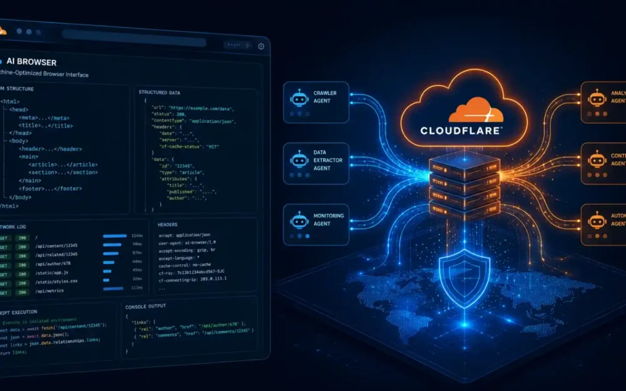The height and width of the screenshot is (391, 626).
Task: Click the "type": "article" line
Action: (182, 173)
